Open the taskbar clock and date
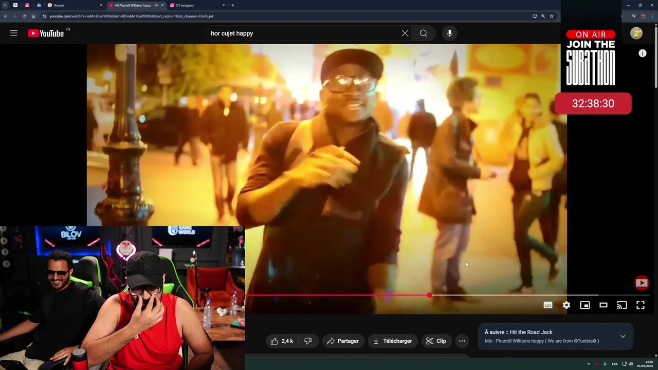The height and width of the screenshot is (370, 658). pyautogui.click(x=645, y=364)
